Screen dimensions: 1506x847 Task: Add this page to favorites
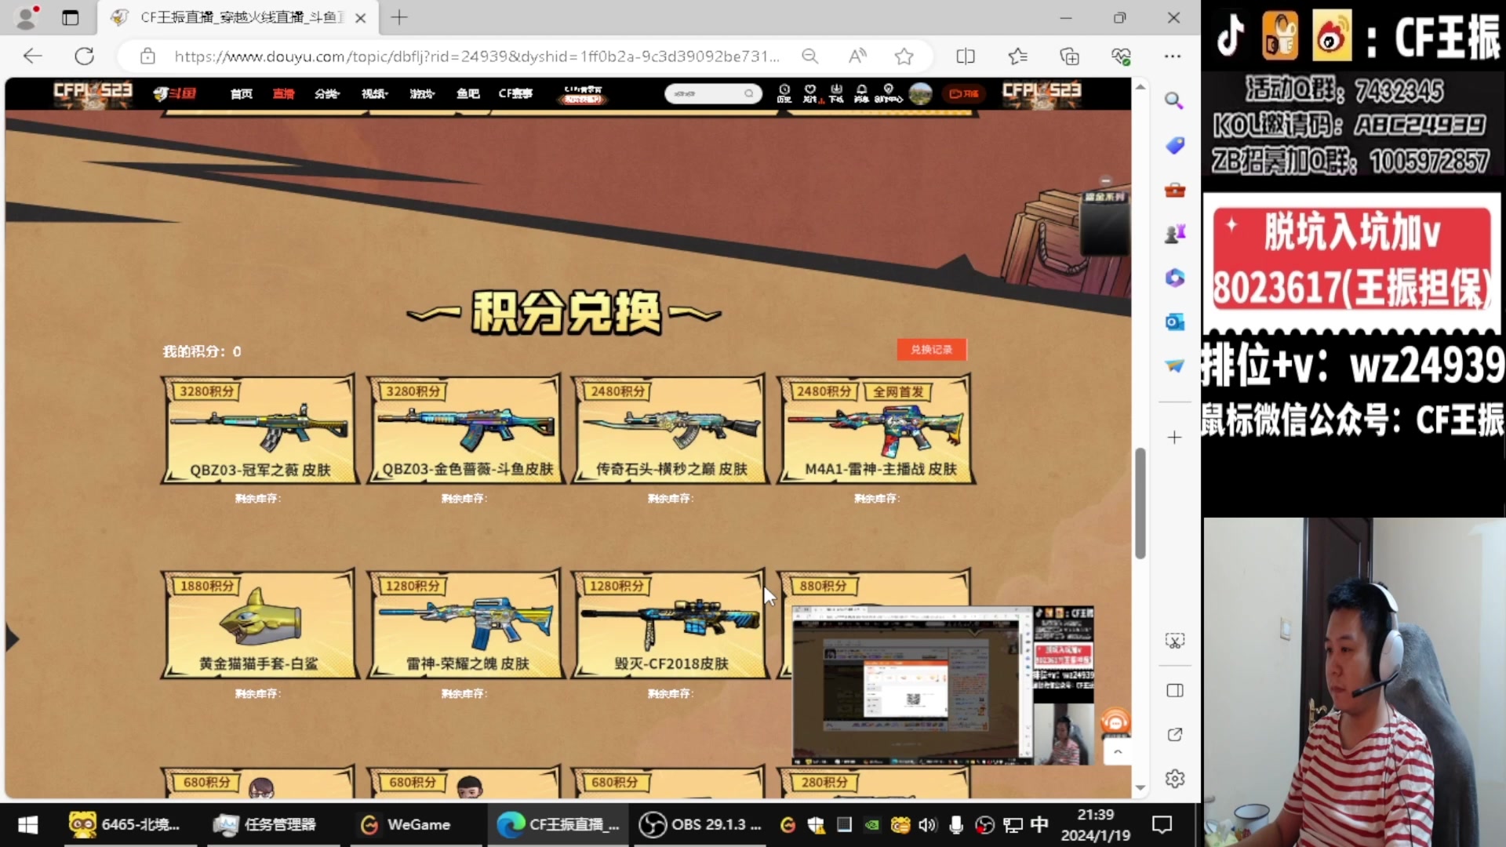coord(904,56)
